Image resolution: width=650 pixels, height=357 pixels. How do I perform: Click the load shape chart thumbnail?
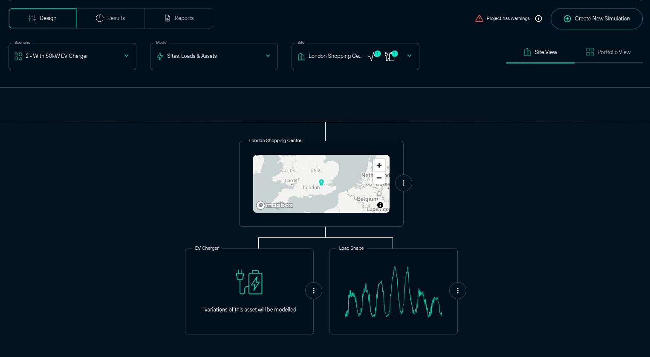(x=393, y=292)
